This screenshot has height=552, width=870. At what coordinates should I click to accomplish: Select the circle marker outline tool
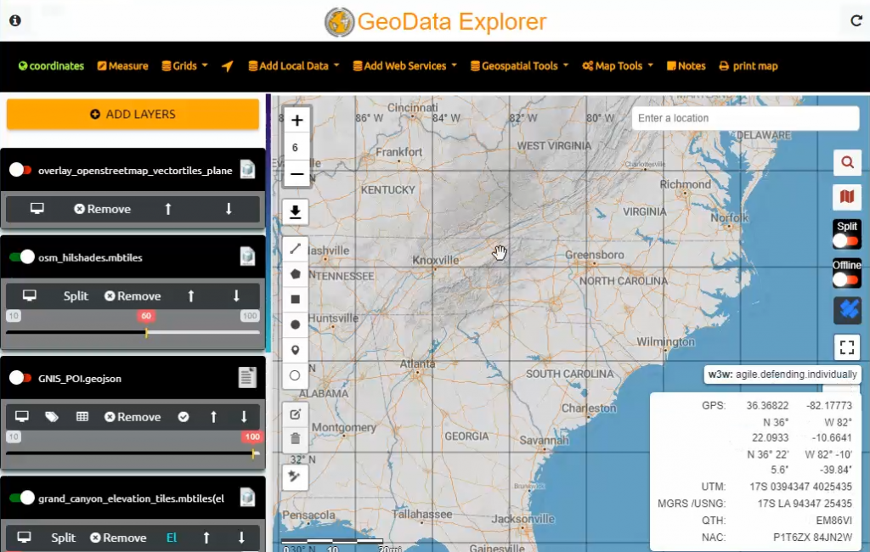coord(295,375)
